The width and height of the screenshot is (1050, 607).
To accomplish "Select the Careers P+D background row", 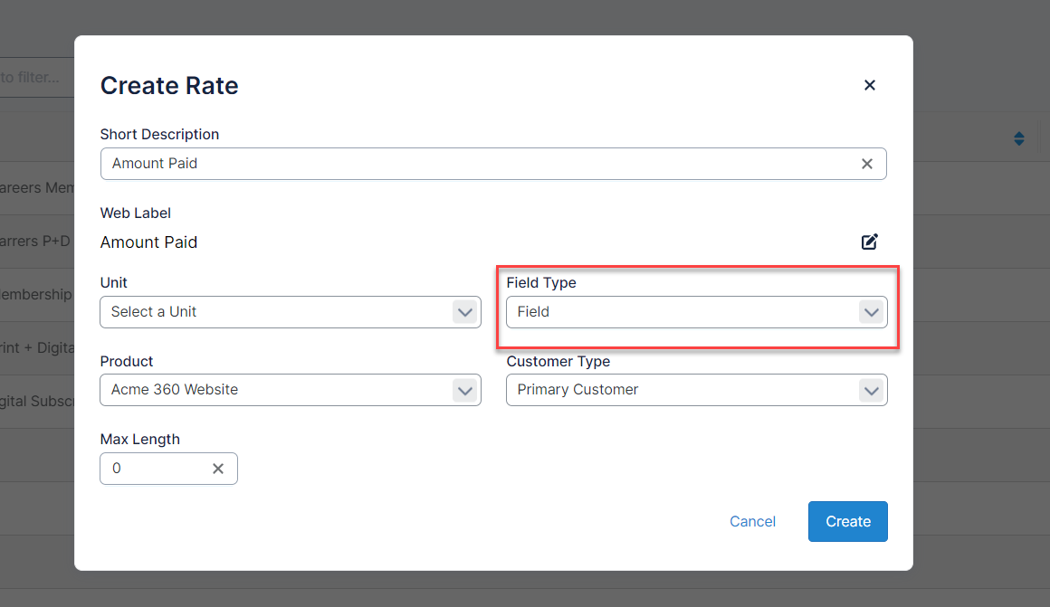I will point(36,242).
